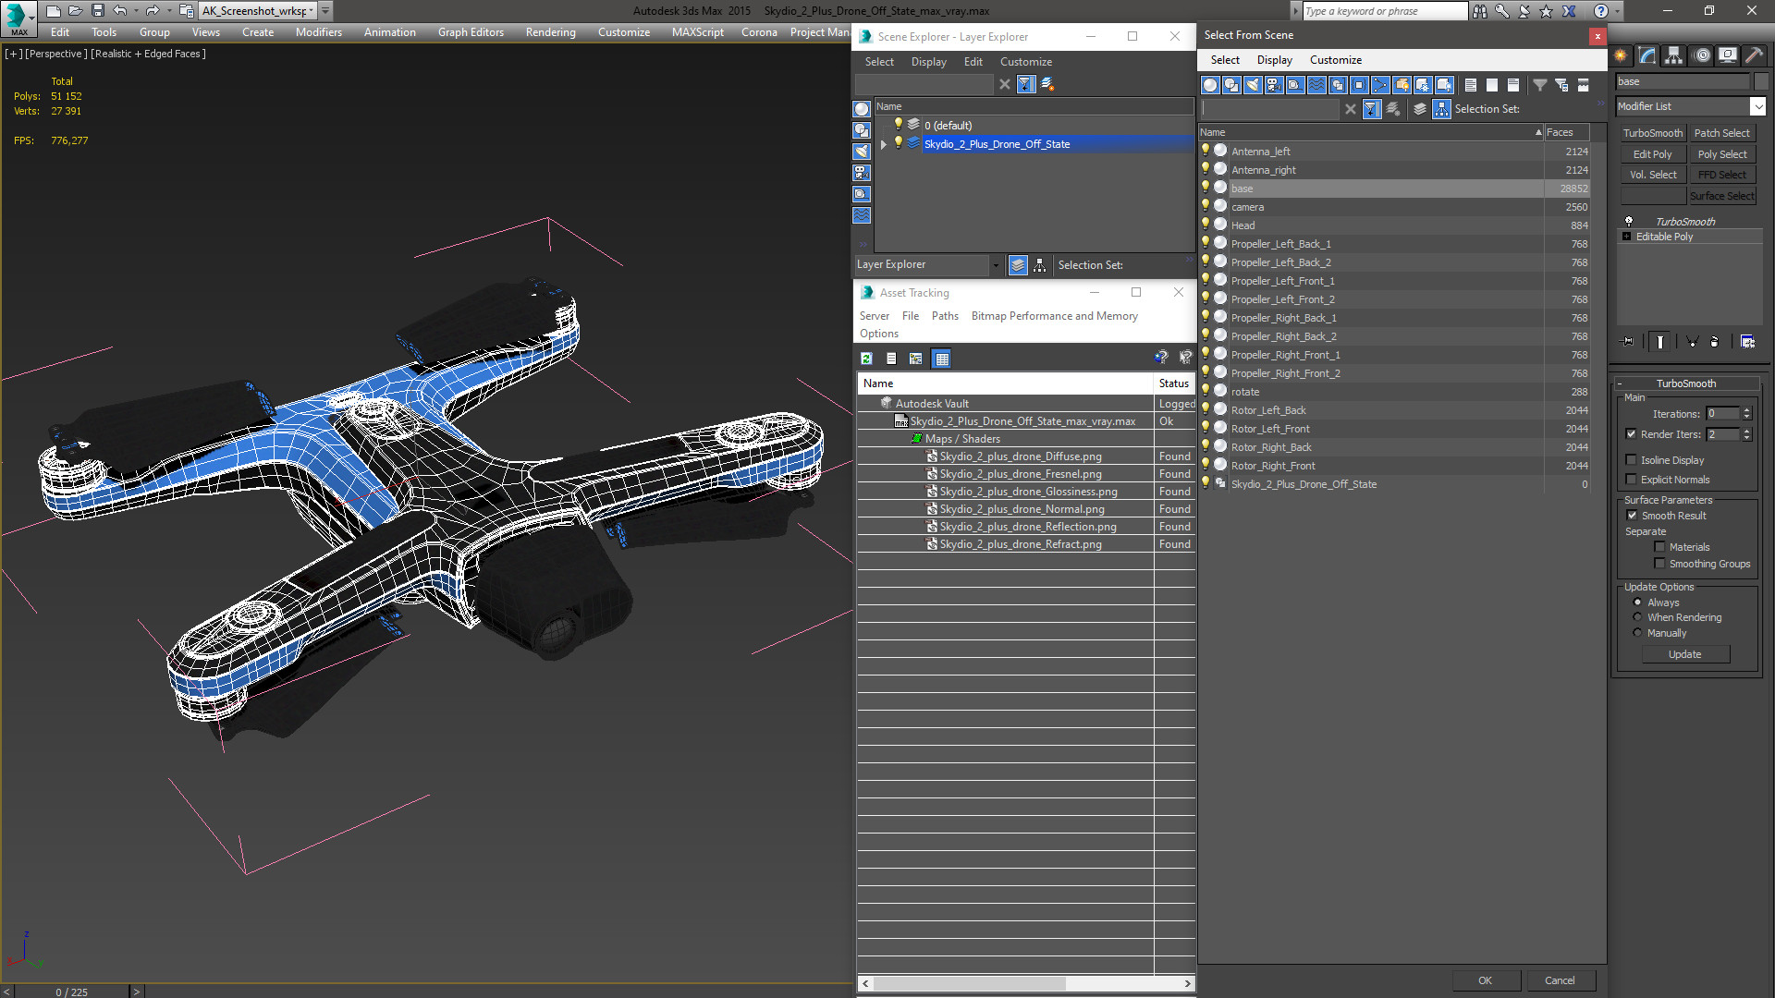This screenshot has height=998, width=1775.
Task: Toggle Smooth Result checkbox
Action: (x=1632, y=516)
